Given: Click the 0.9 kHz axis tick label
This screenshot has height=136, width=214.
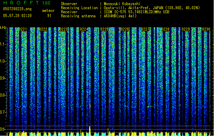Looking at the screenshot, I should [x=3, y=78].
